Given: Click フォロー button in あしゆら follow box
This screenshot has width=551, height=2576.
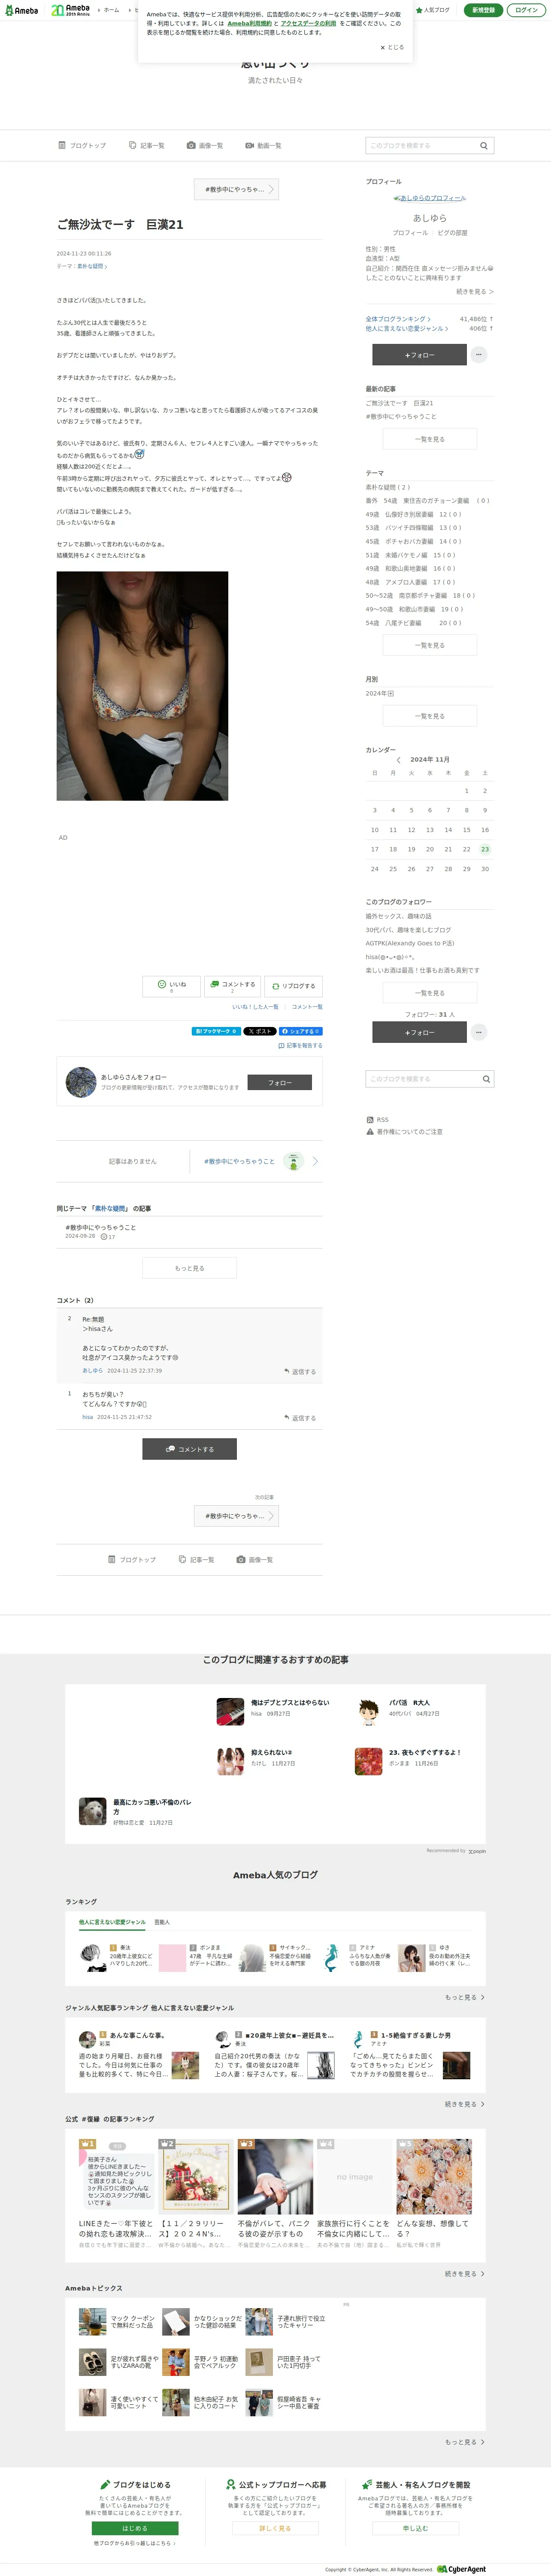Looking at the screenshot, I should point(280,1082).
